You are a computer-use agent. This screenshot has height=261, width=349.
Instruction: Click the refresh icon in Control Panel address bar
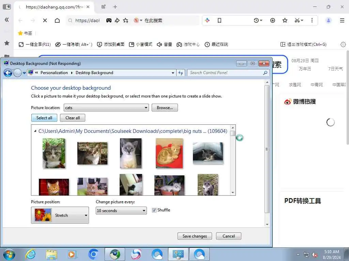(181, 73)
